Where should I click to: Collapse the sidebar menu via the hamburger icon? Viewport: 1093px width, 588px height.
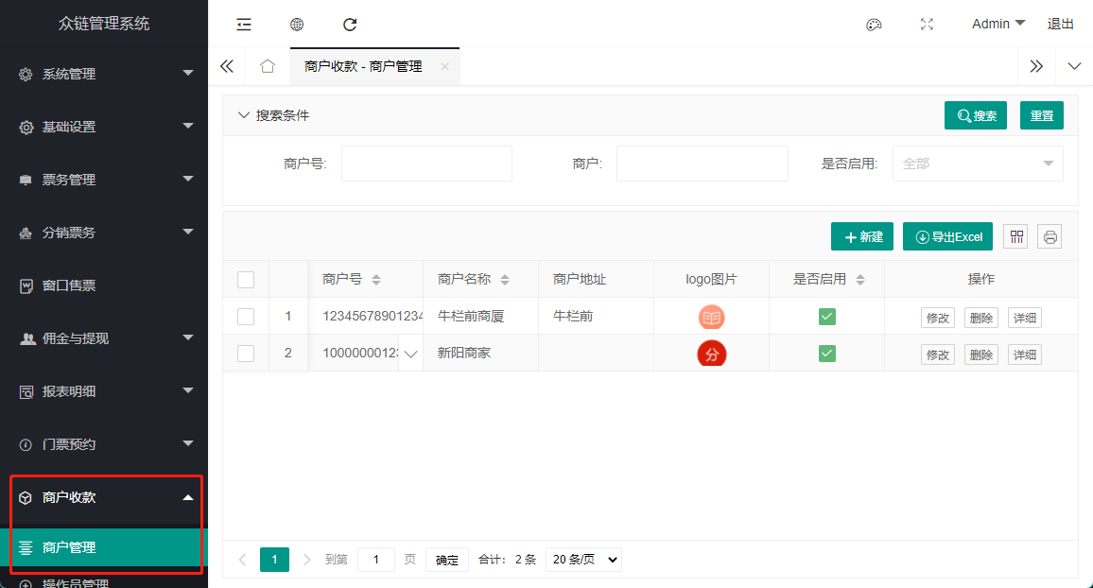click(243, 24)
